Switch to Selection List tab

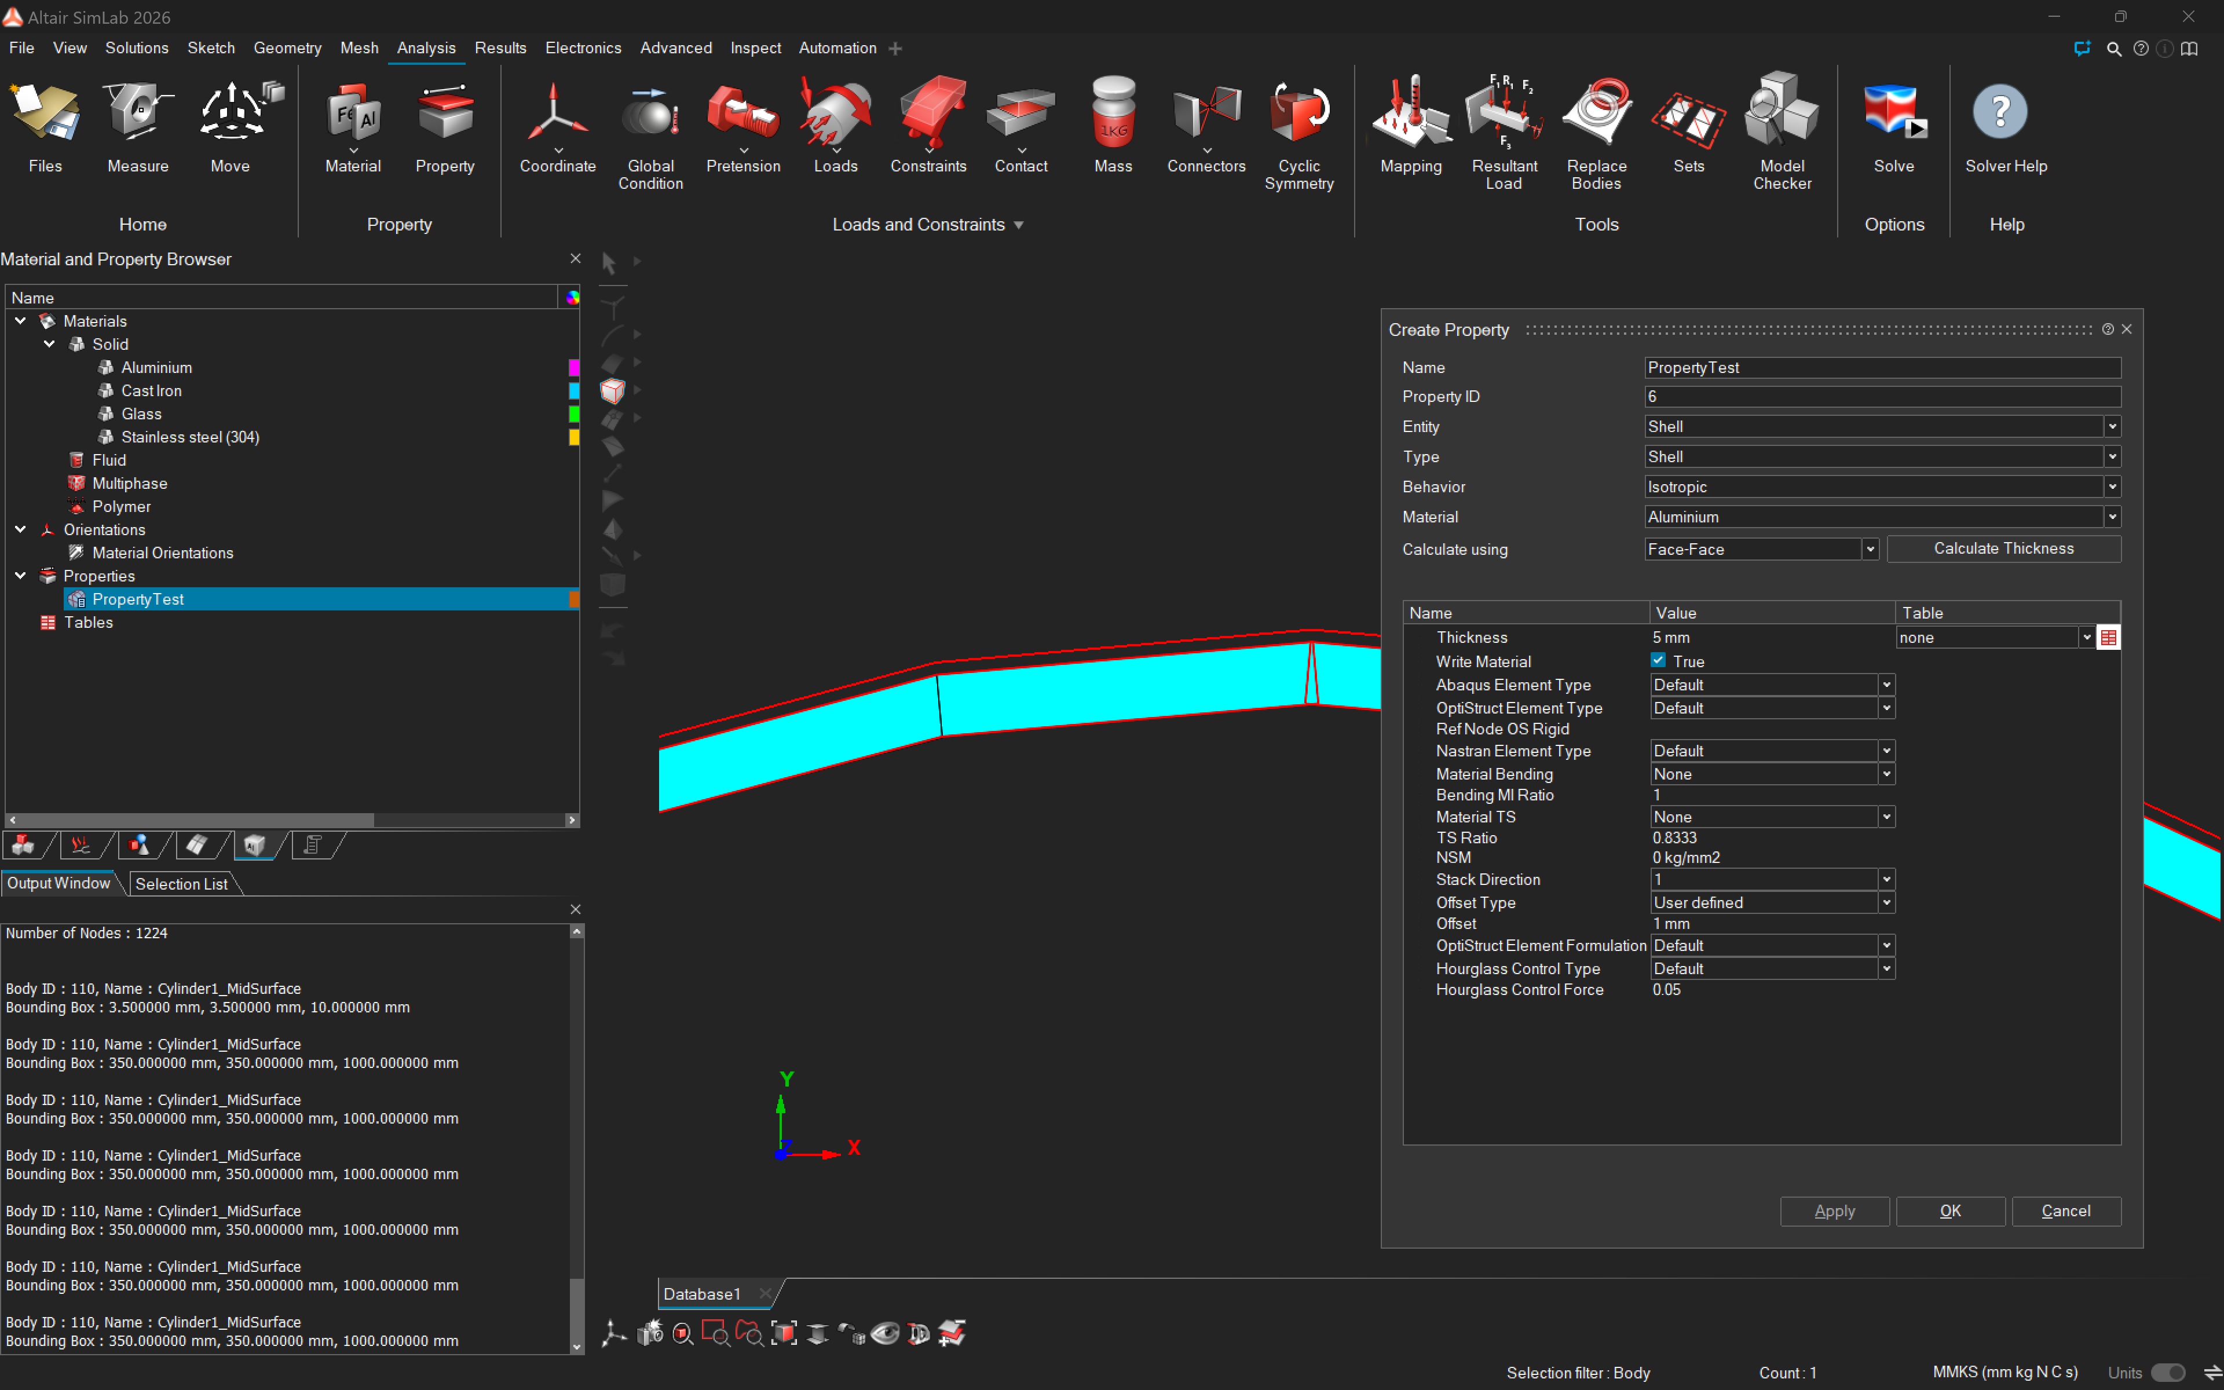click(x=181, y=883)
